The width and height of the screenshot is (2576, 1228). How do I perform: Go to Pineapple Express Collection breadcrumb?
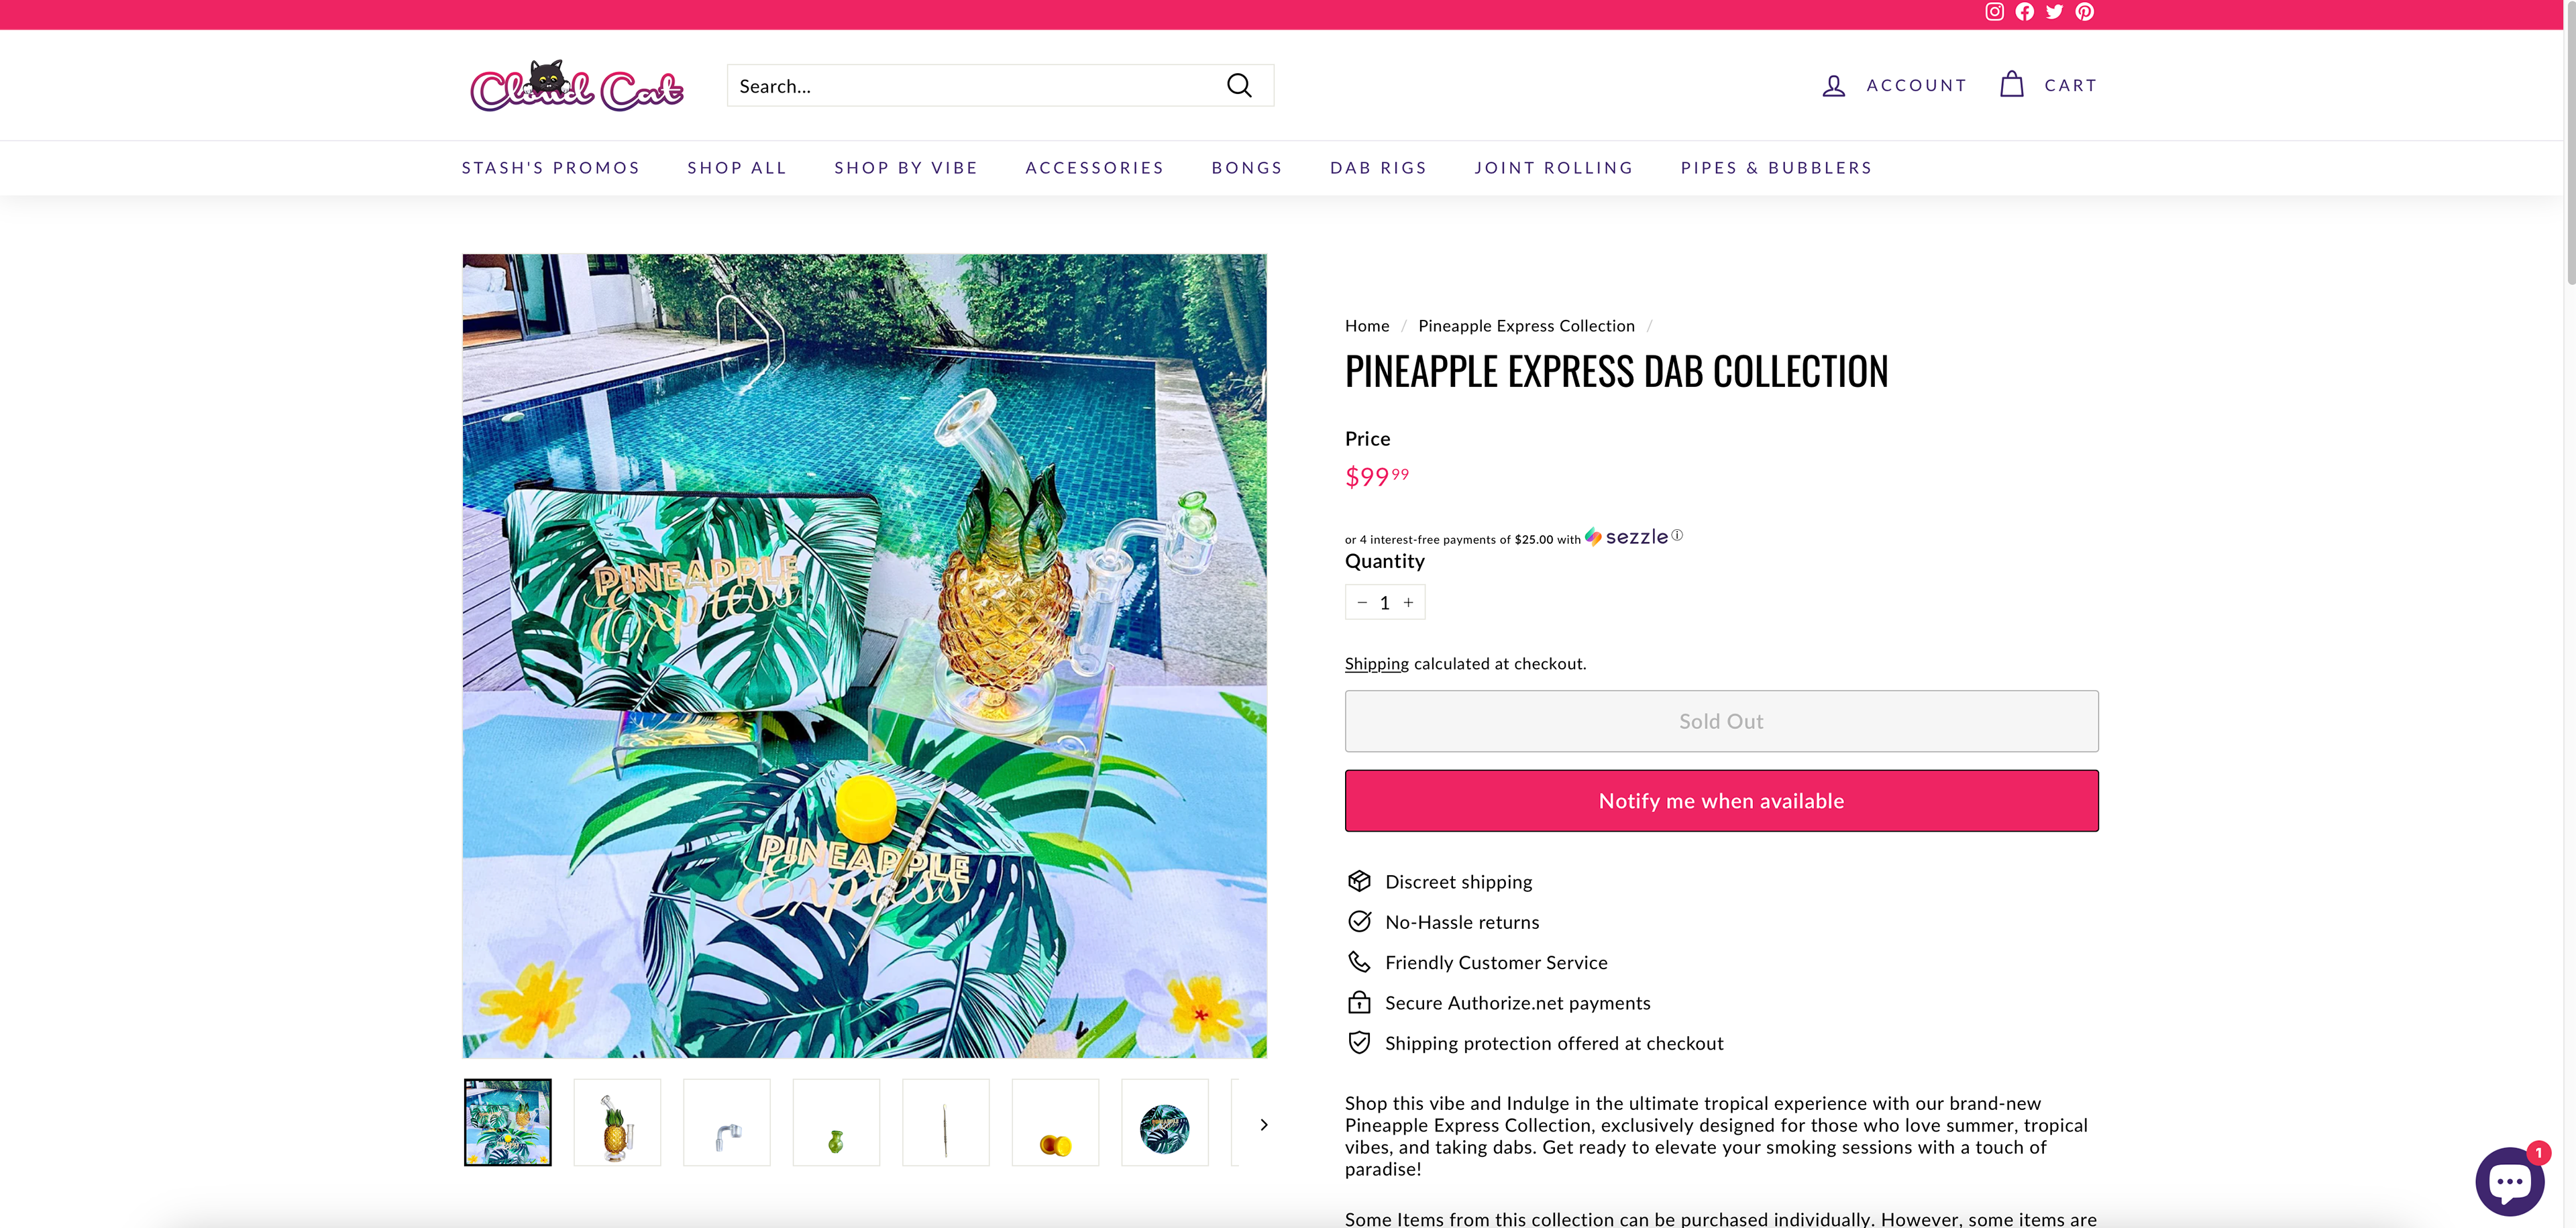[1526, 326]
